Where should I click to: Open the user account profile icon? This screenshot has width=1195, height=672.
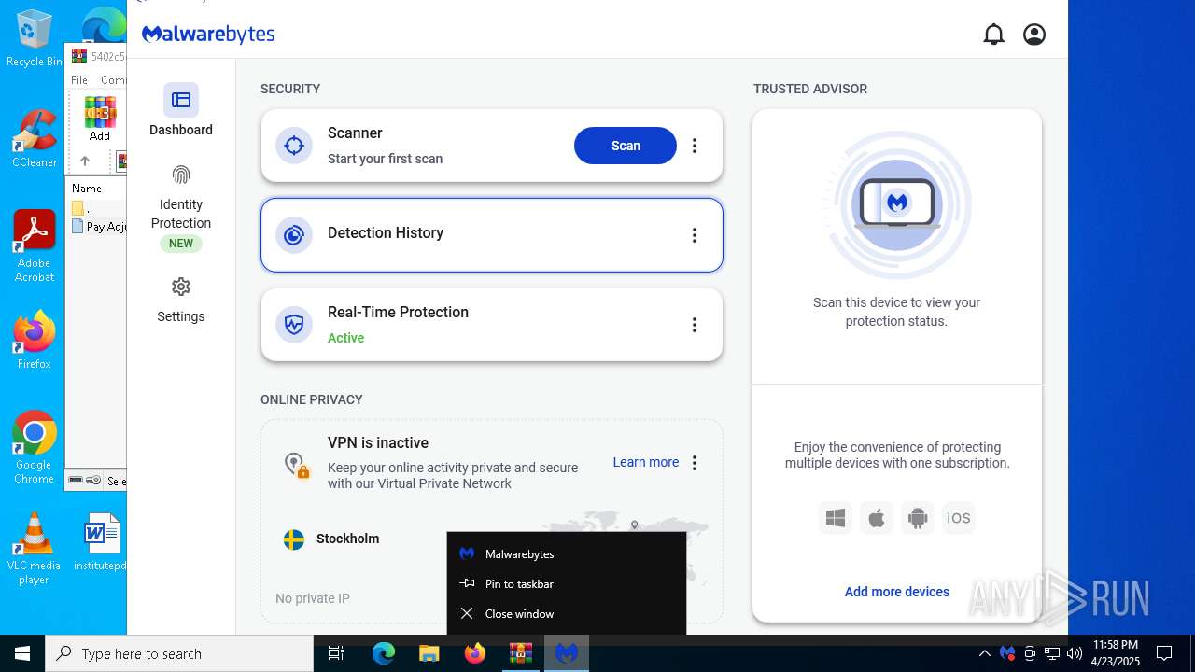tap(1034, 35)
